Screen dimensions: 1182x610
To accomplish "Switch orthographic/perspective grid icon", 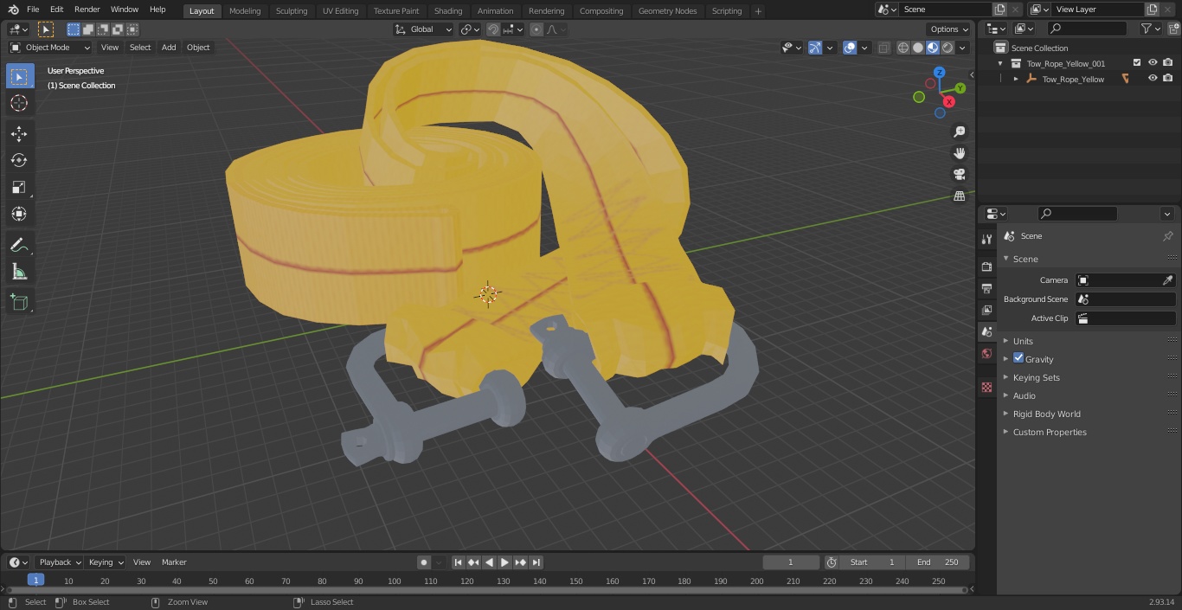I will click(959, 196).
